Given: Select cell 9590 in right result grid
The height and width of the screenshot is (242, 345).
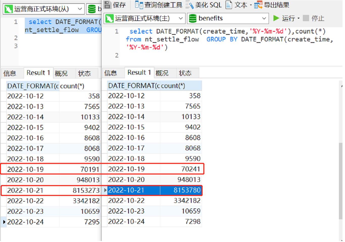Looking at the screenshot, I should pyautogui.click(x=181, y=159).
